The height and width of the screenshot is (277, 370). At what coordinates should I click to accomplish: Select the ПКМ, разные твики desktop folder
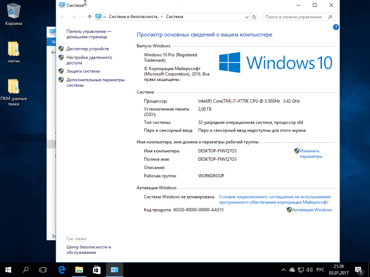(13, 92)
